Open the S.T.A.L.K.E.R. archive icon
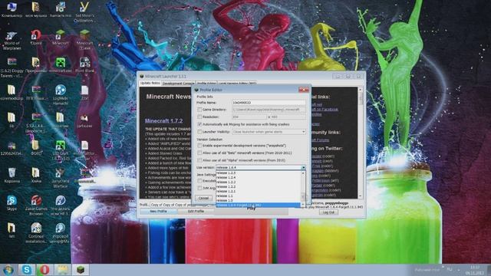Viewport: 491px width, 276px height. [x=36, y=123]
